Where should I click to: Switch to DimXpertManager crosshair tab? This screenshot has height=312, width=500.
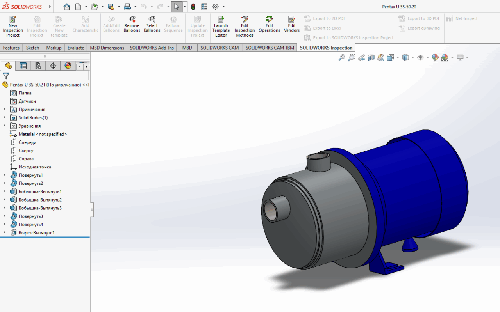tap(53, 66)
